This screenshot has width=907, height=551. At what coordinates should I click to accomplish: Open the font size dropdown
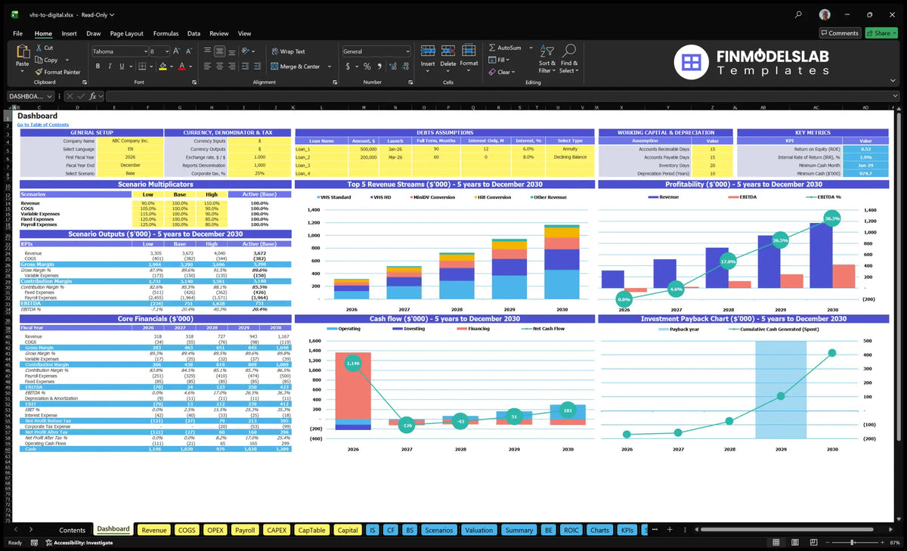tap(166, 51)
